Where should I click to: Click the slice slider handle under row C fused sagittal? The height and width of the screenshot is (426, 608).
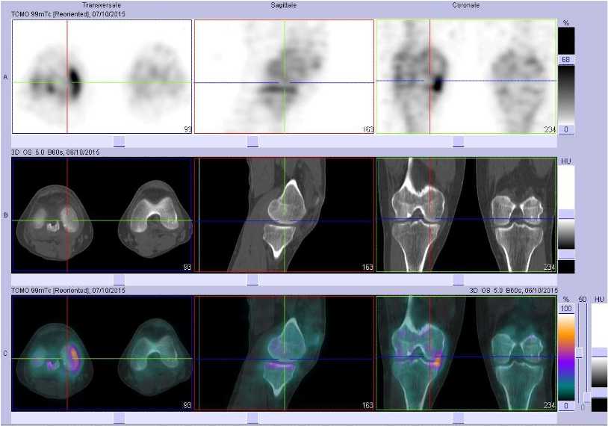pos(252,419)
